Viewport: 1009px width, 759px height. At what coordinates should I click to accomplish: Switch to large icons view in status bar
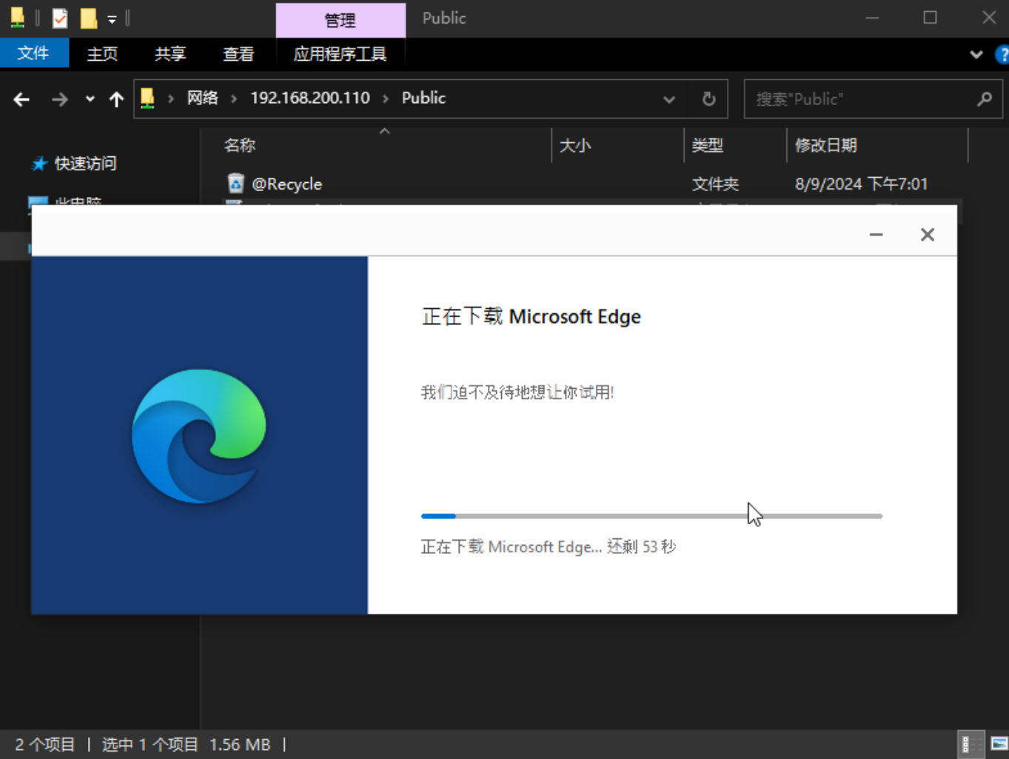click(x=999, y=744)
